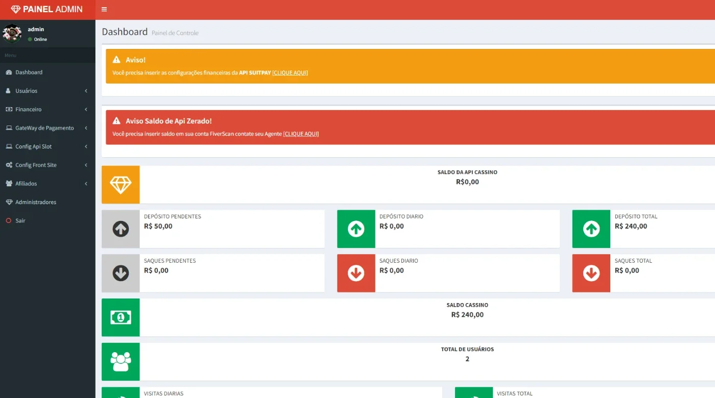Toggle the hamburger sidebar menu icon
Image resolution: width=715 pixels, height=398 pixels.
[x=104, y=9]
